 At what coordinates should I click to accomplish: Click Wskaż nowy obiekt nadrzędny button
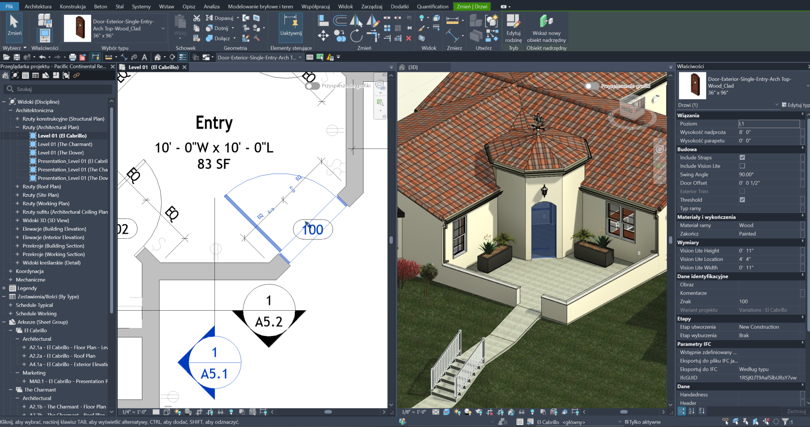tap(546, 28)
